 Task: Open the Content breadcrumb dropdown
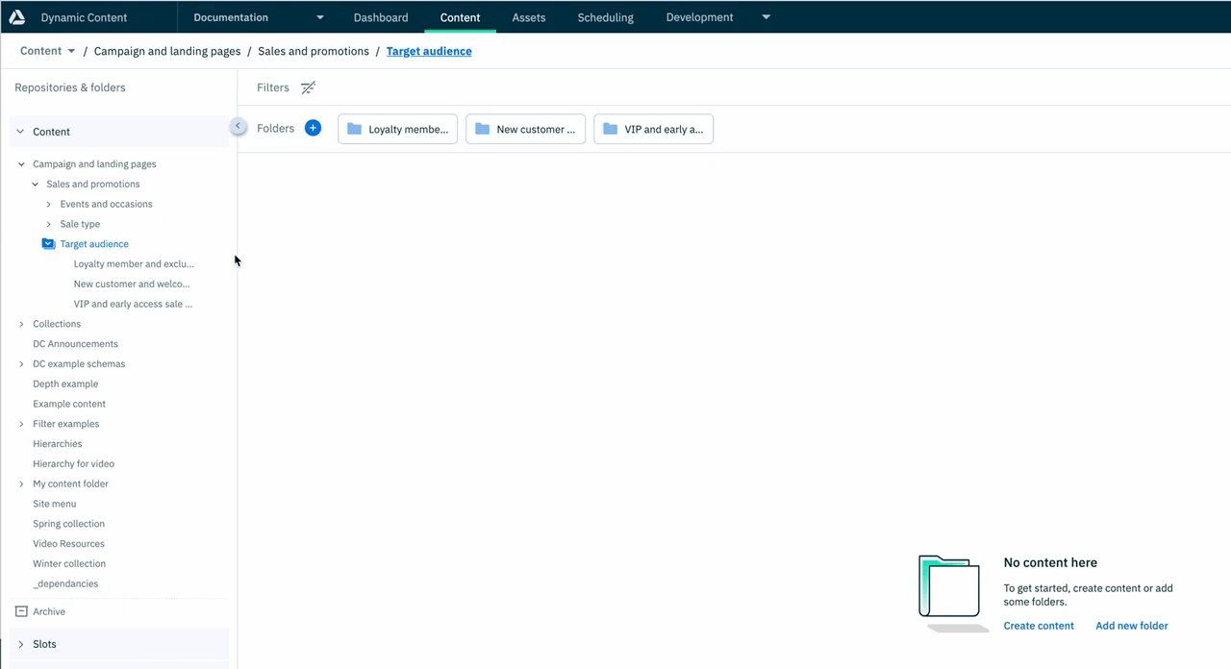47,51
